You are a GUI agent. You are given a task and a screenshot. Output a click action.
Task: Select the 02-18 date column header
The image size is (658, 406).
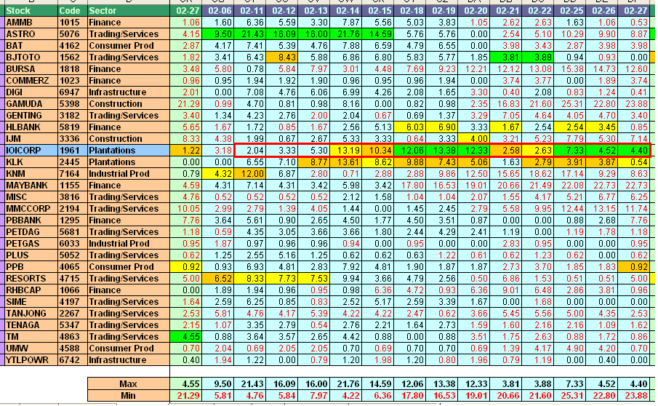412,11
